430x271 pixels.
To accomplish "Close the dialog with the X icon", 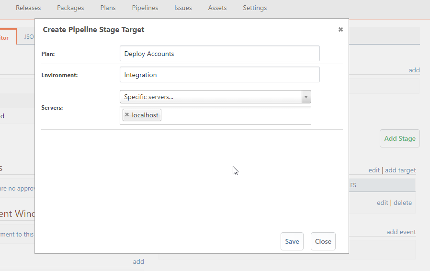I will point(340,30).
